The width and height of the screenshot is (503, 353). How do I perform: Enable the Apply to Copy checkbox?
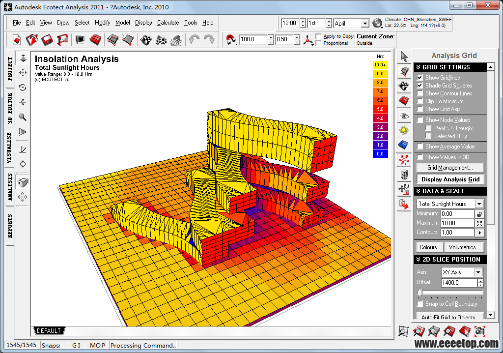point(318,36)
